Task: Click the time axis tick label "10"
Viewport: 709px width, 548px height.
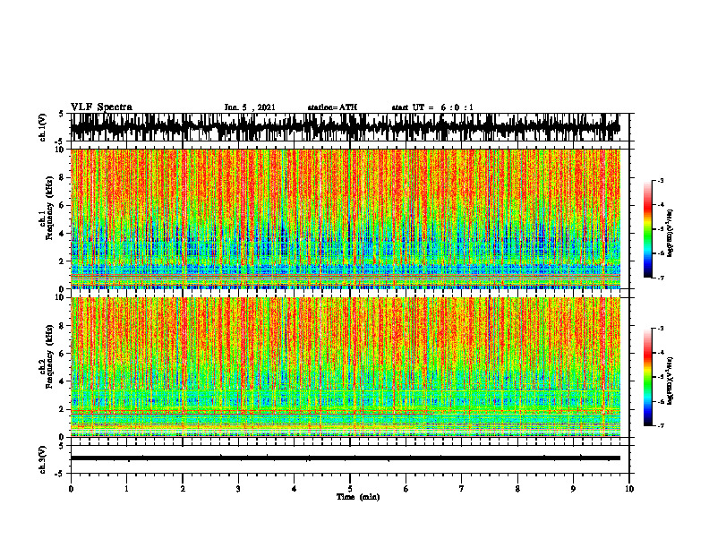Action: (x=629, y=488)
